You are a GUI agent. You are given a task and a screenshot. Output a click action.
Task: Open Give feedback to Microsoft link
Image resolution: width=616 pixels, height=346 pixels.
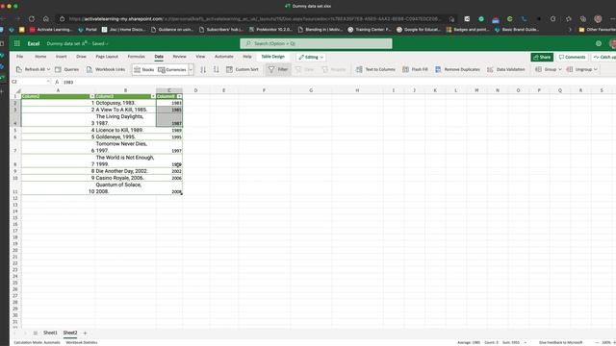click(560, 342)
